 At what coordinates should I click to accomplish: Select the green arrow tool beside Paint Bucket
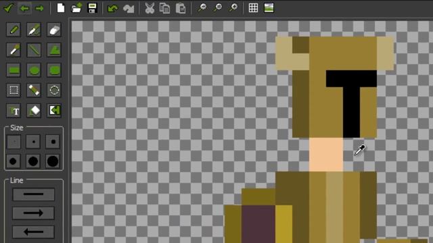(54, 111)
